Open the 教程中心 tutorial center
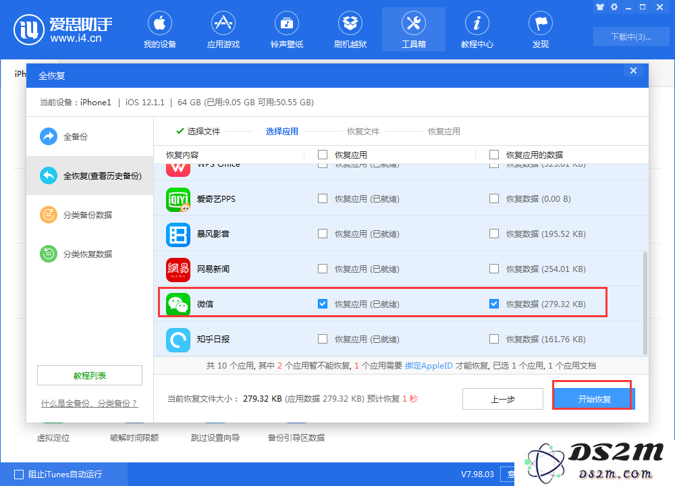This screenshot has width=675, height=486. [x=477, y=30]
